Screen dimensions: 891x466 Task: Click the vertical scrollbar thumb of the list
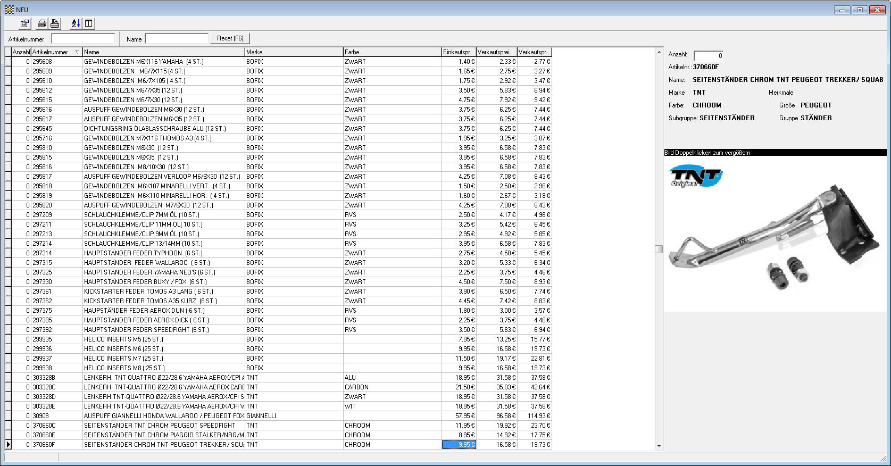click(659, 249)
